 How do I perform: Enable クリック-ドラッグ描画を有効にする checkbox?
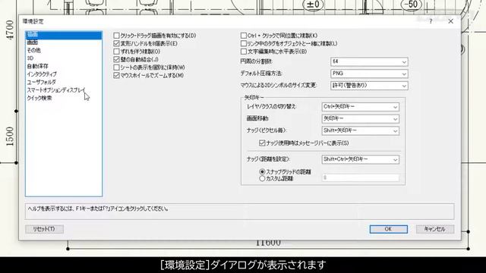116,36
